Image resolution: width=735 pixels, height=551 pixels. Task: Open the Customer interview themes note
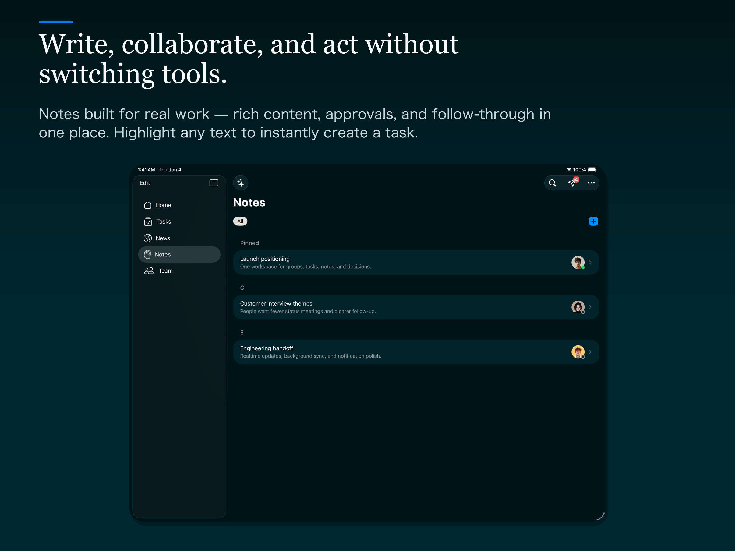tap(416, 307)
